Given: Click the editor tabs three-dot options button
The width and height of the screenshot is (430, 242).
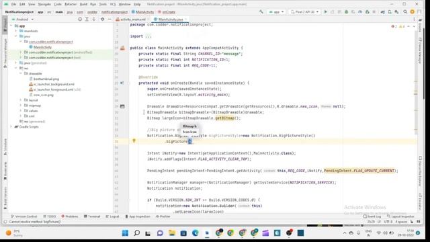Looking at the screenshot, I should (414, 19).
